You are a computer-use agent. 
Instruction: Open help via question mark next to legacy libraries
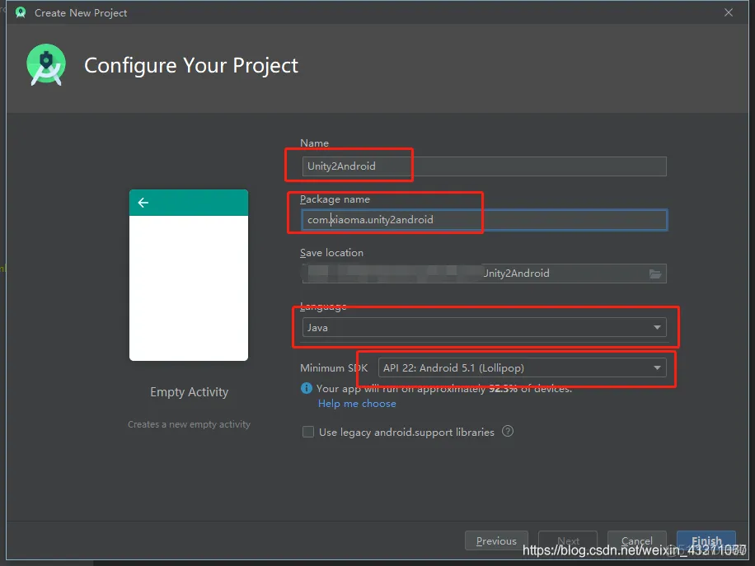click(x=508, y=431)
